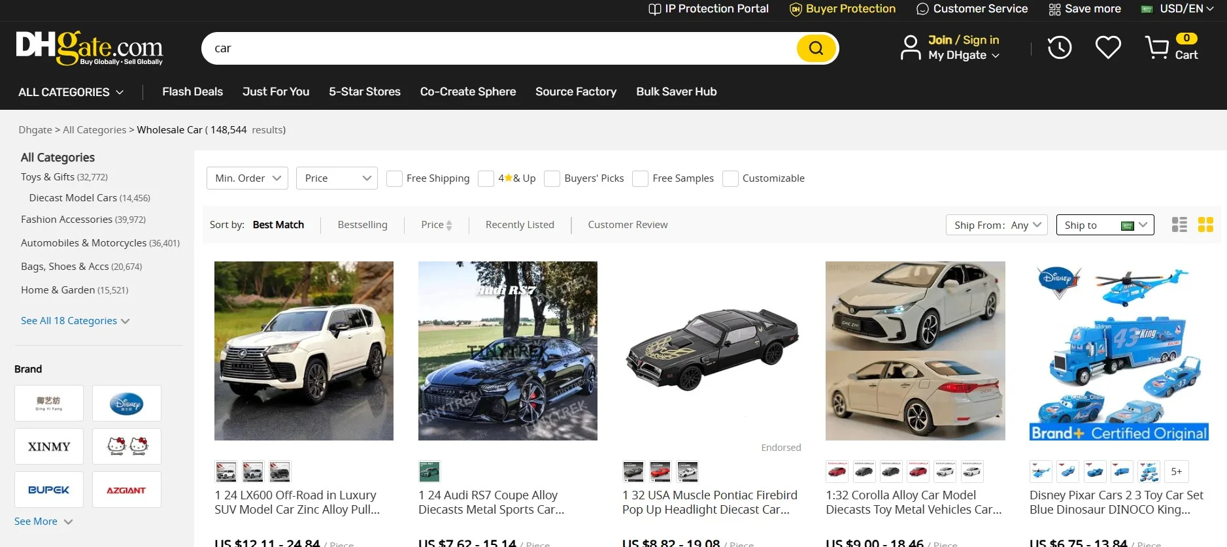Open the Ship to country dropdown
Image resolution: width=1227 pixels, height=547 pixels.
coord(1105,225)
